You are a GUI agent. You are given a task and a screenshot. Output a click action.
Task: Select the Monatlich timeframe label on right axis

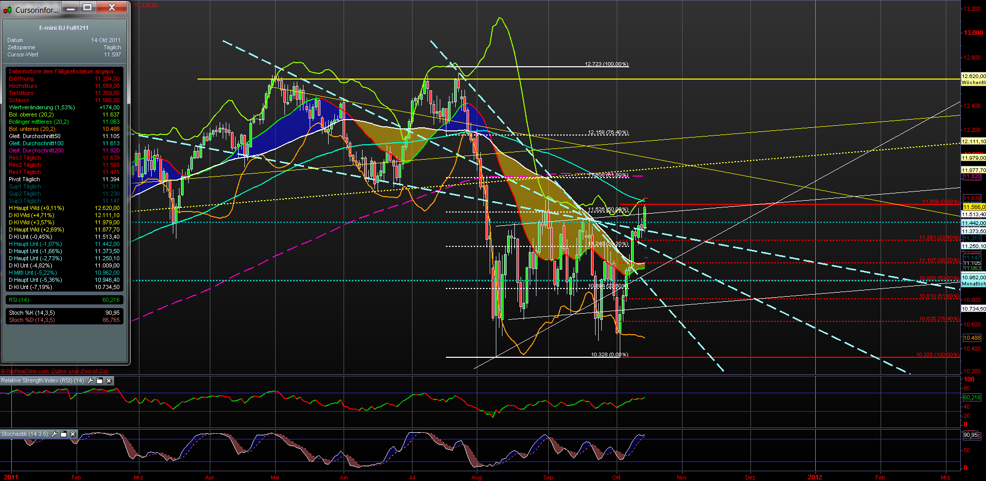(x=973, y=283)
